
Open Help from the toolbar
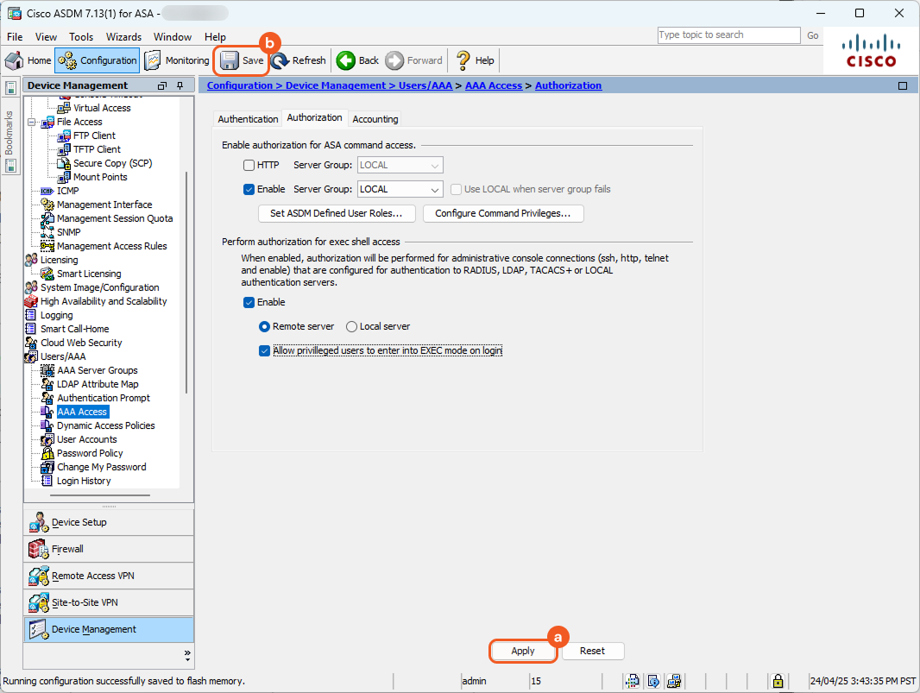(x=463, y=60)
